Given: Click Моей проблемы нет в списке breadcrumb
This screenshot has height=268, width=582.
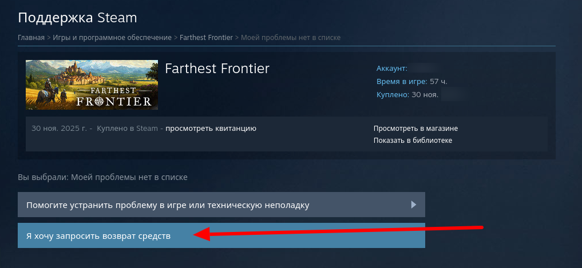Looking at the screenshot, I should point(291,38).
